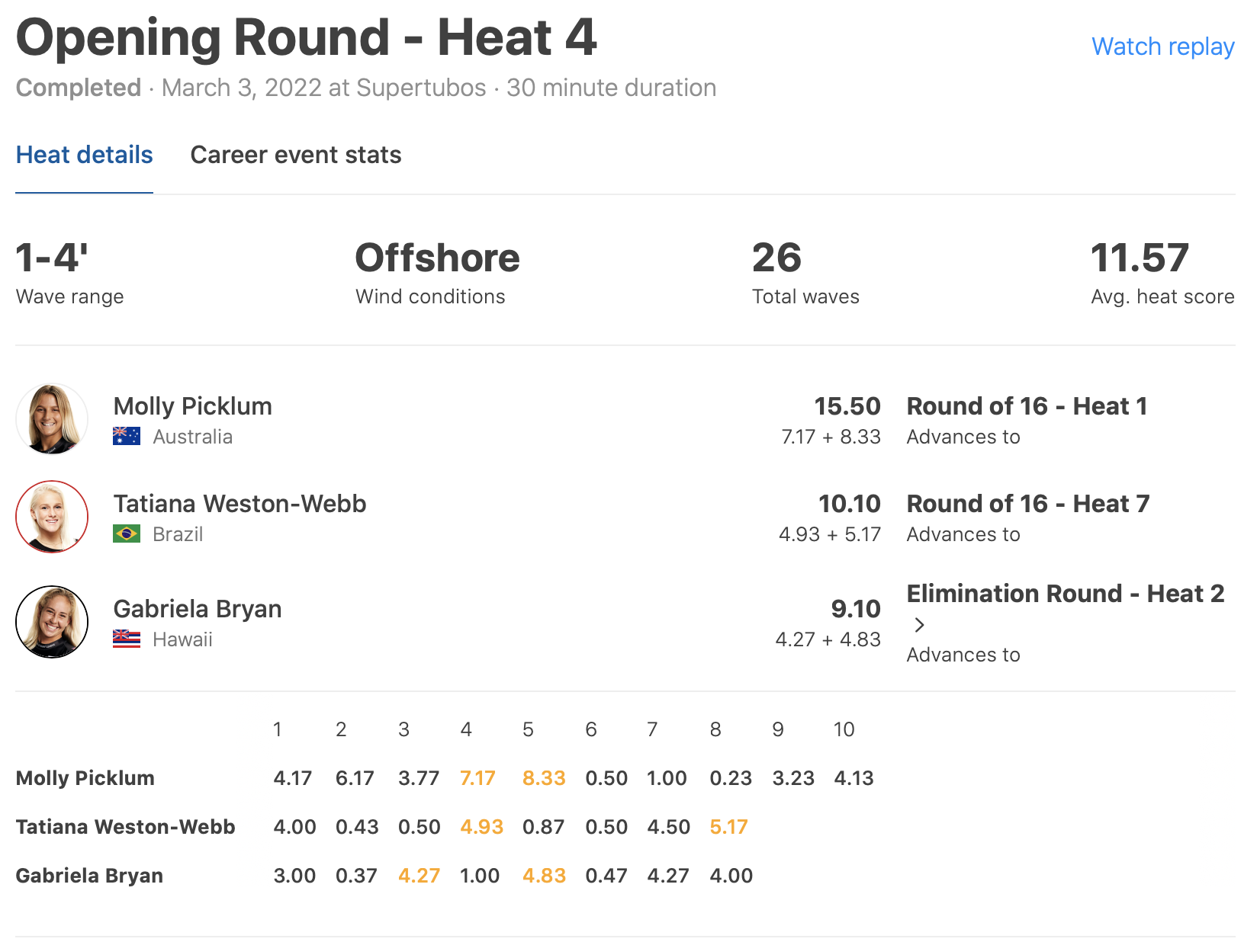Viewport: 1257px width, 942px height.
Task: Open the Watch replay link
Action: click(x=1162, y=46)
